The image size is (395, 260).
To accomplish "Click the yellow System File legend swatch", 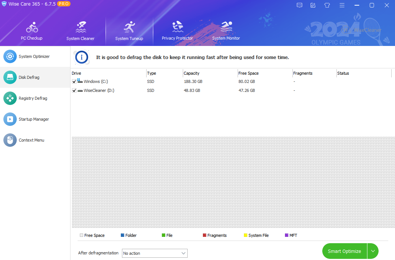I will [x=245, y=235].
